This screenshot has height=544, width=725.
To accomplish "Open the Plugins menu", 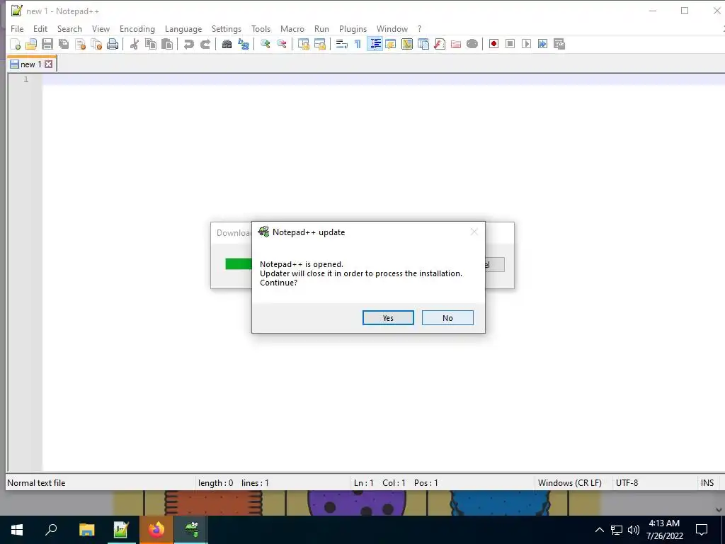I will 353,28.
